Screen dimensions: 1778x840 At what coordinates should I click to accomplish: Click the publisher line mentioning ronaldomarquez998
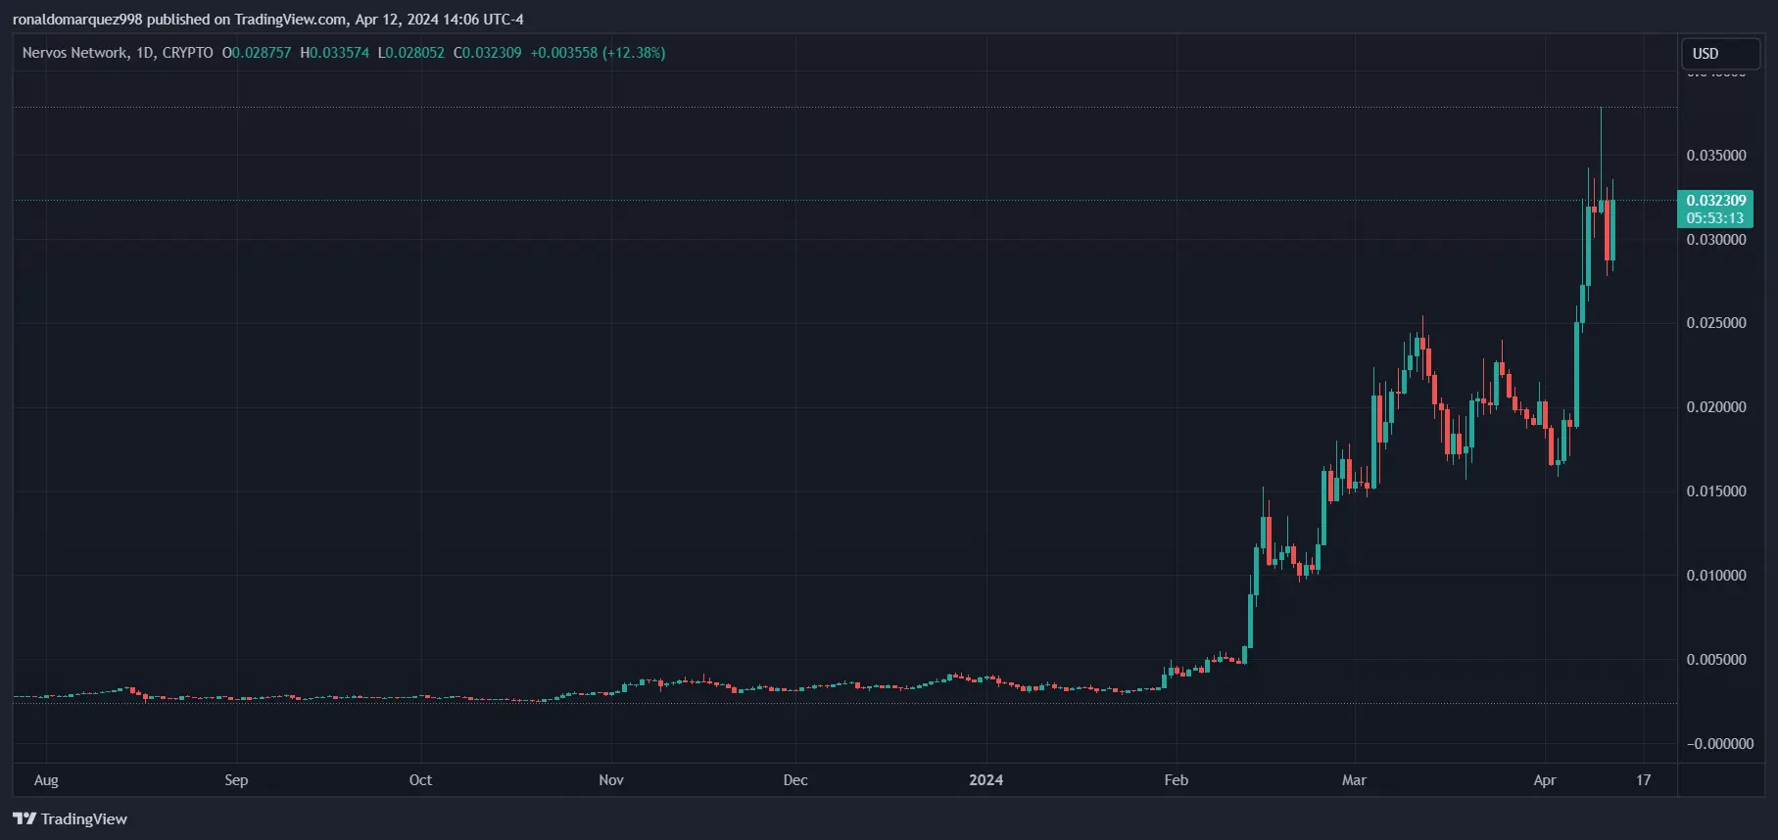pos(267,20)
